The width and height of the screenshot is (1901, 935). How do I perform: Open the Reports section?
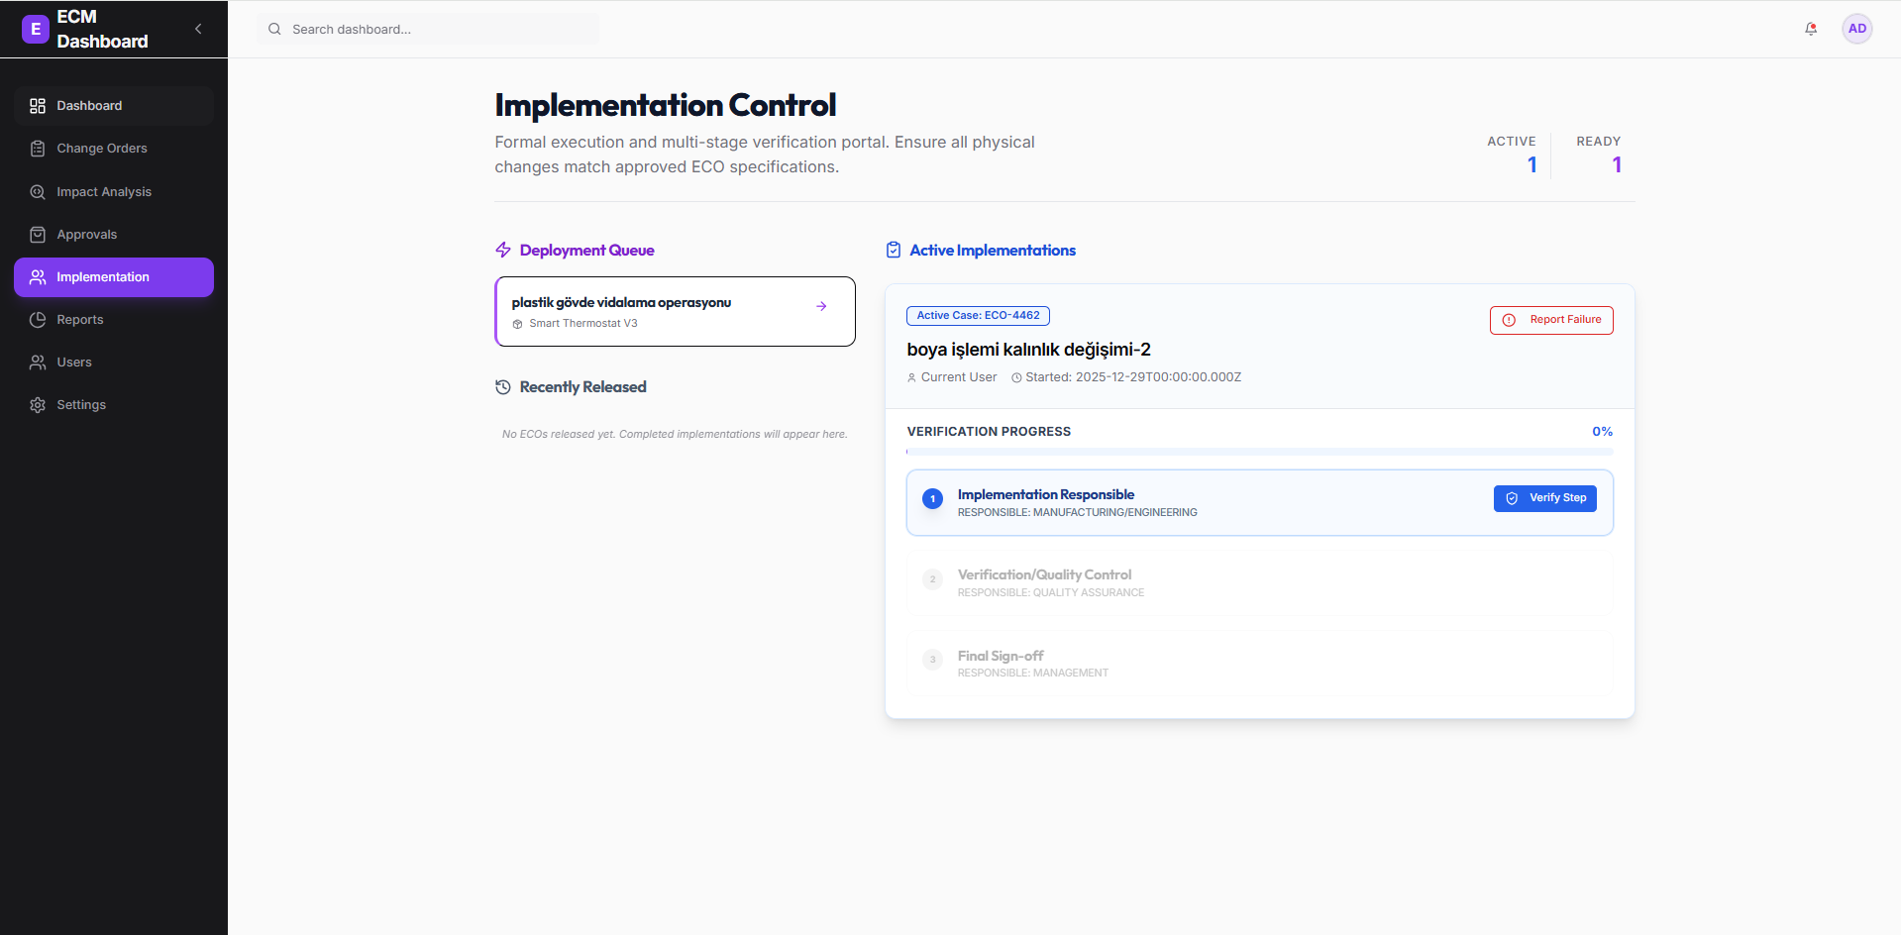point(79,320)
